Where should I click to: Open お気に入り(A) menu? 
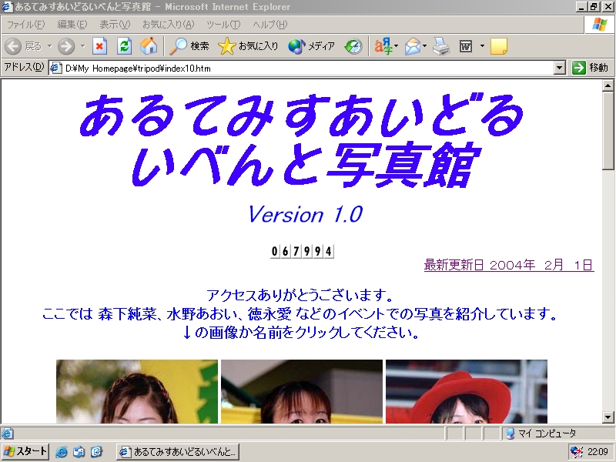click(x=168, y=25)
